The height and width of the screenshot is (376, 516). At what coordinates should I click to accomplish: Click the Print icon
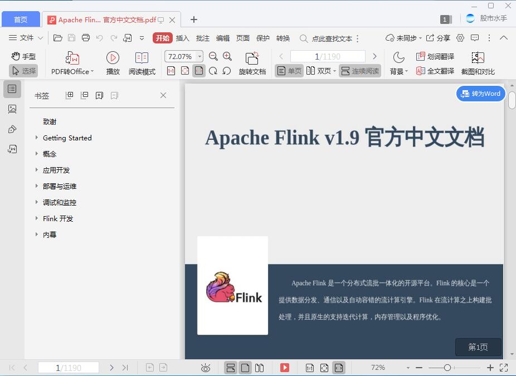86,38
